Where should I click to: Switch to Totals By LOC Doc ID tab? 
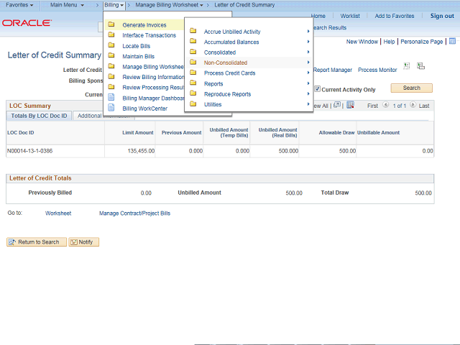click(x=40, y=116)
